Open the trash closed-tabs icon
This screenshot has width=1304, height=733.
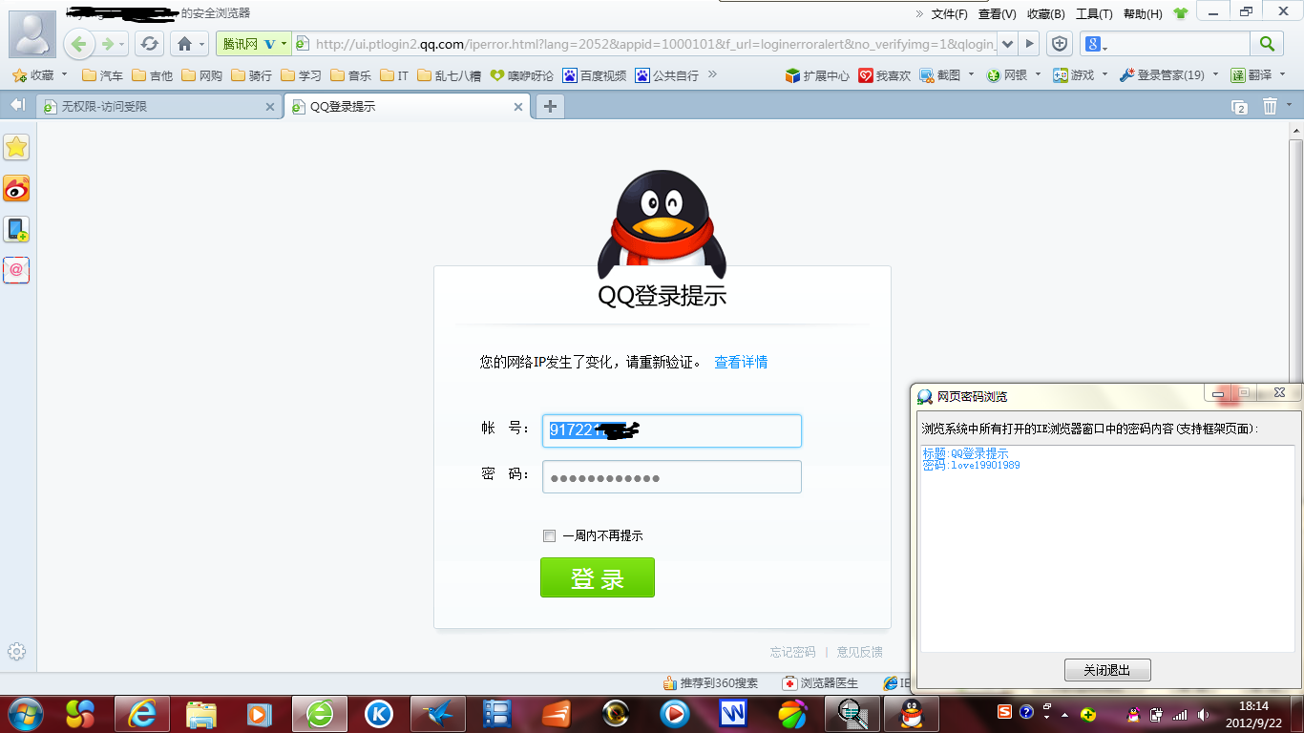(1270, 106)
